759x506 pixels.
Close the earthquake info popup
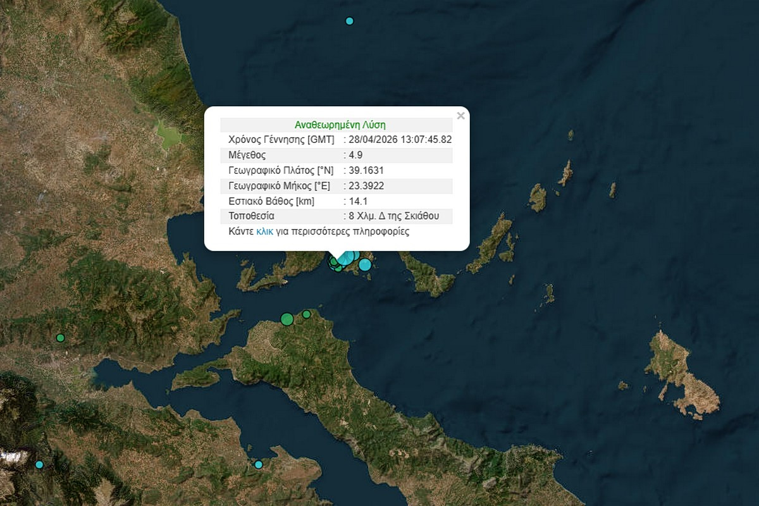[x=460, y=116]
